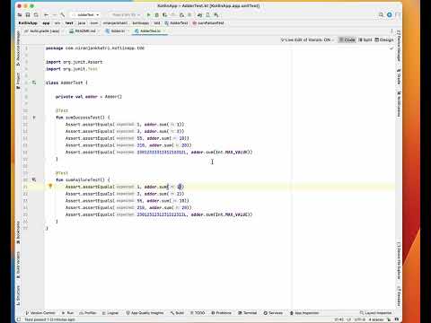This screenshot has height=323, width=431.
Task: Click the AdderTest class breadcrumb
Action: 177,23
